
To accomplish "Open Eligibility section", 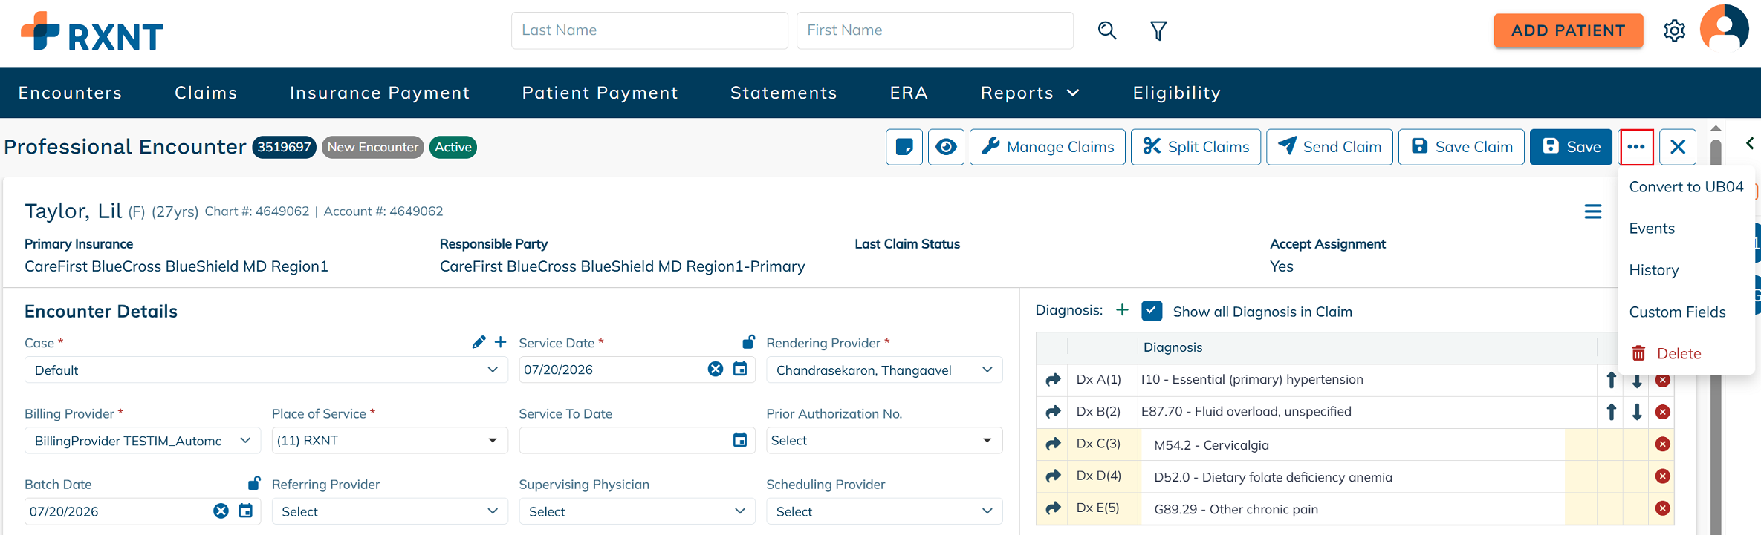I will coord(1177,93).
